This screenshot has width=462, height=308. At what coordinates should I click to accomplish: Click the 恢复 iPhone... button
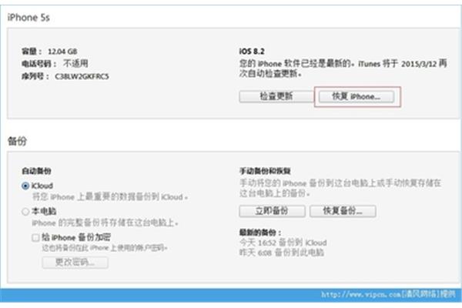click(357, 96)
